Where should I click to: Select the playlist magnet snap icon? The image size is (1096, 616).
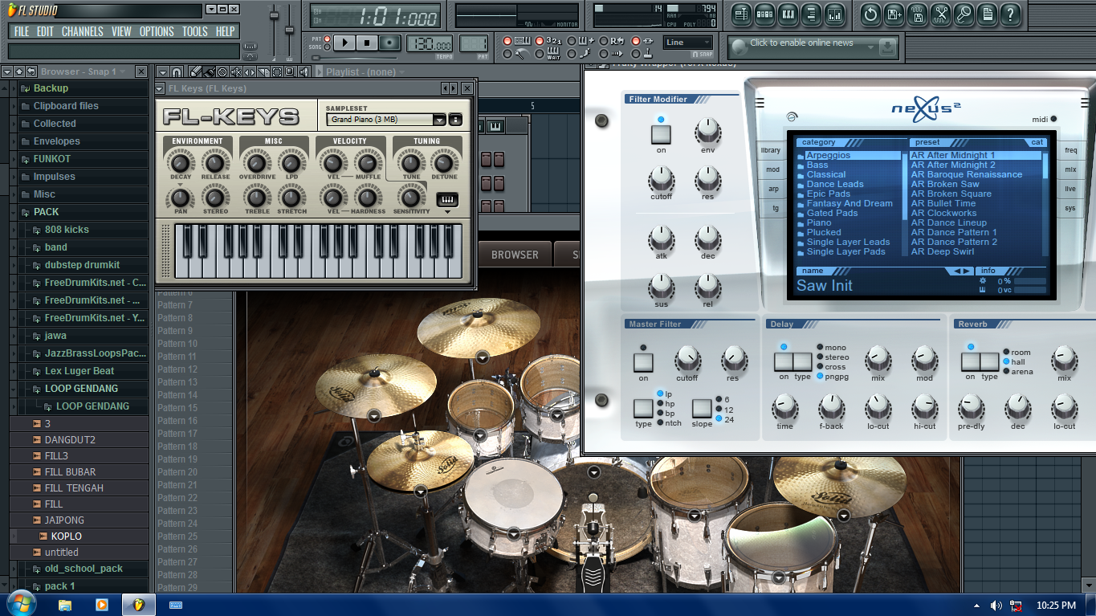pos(177,71)
